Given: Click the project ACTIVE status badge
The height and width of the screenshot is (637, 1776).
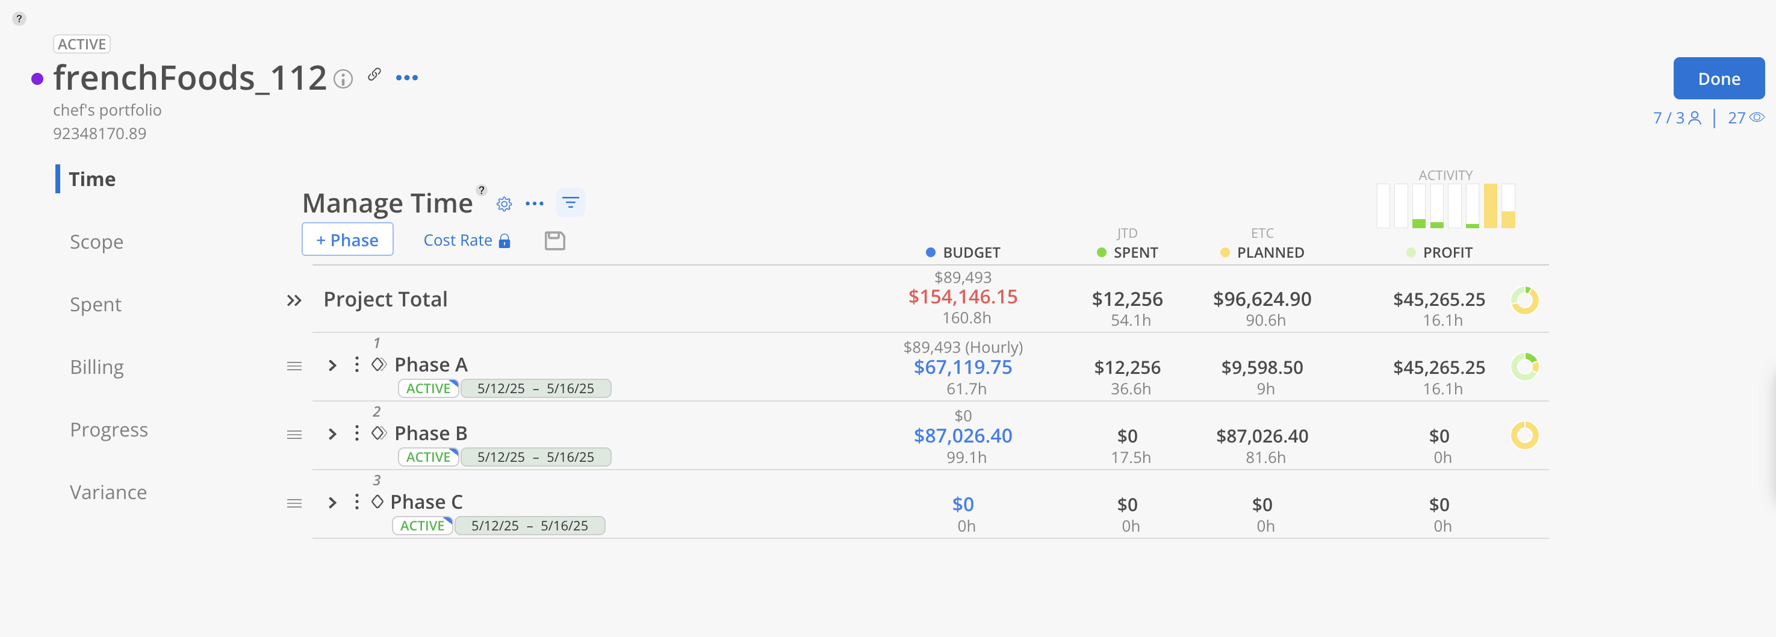Looking at the screenshot, I should [82, 44].
